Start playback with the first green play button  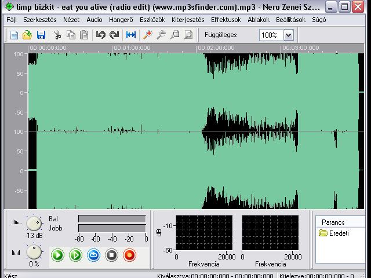click(x=57, y=255)
